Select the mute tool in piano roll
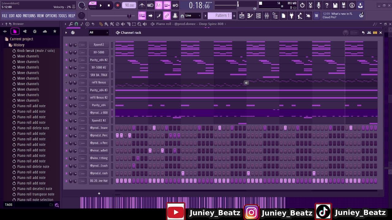The height and width of the screenshot is (220, 392). 123,24
